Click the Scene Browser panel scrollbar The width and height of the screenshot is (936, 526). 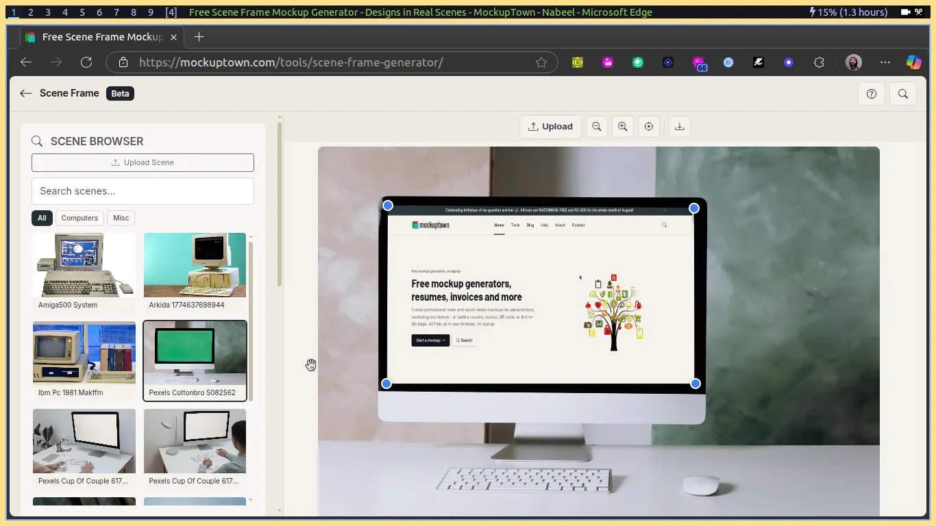click(x=280, y=204)
